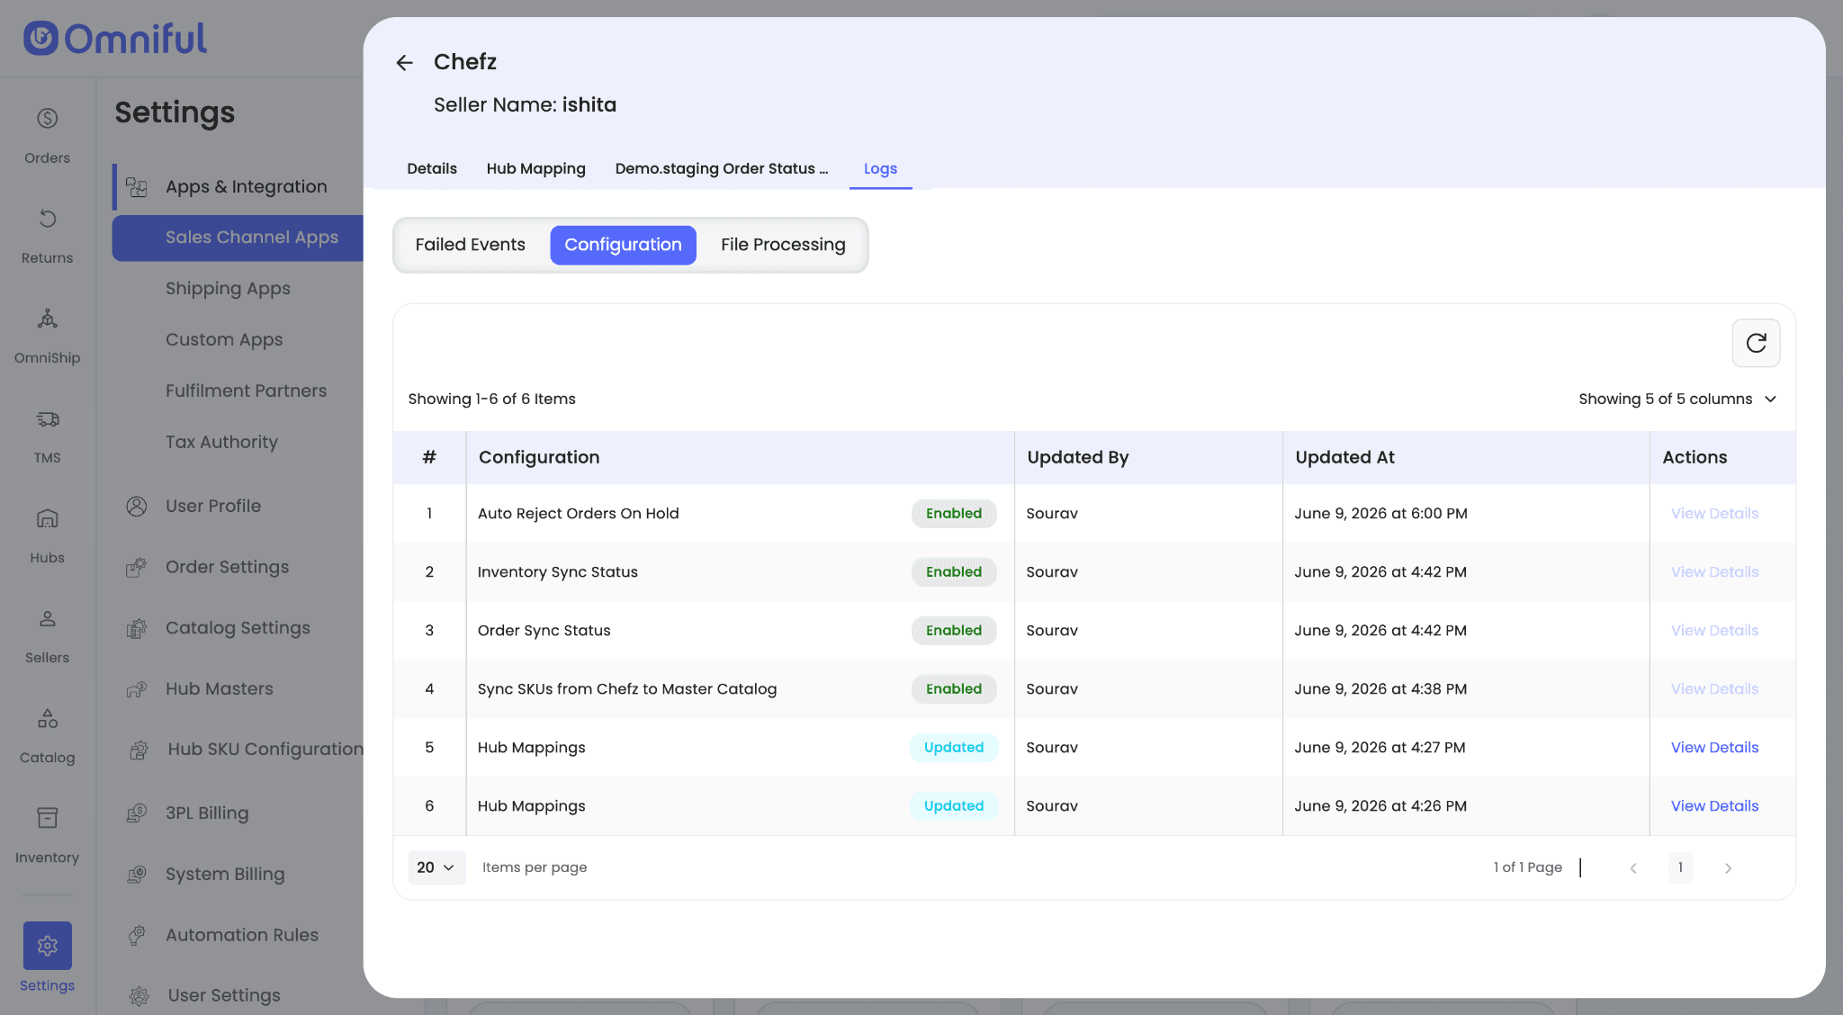Select the Configuration logs segment
The width and height of the screenshot is (1843, 1015).
coord(623,245)
